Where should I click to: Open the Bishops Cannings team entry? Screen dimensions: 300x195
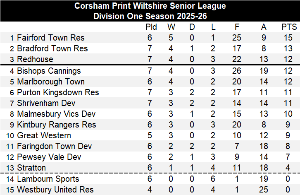click(x=49, y=71)
